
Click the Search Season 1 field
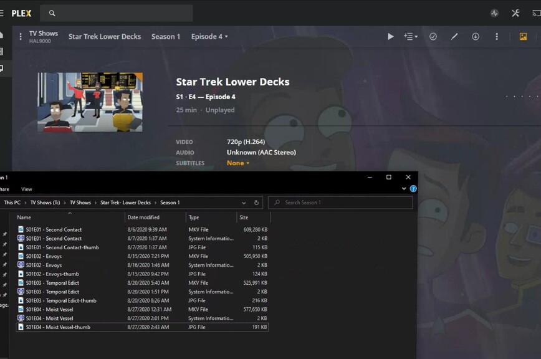click(340, 203)
